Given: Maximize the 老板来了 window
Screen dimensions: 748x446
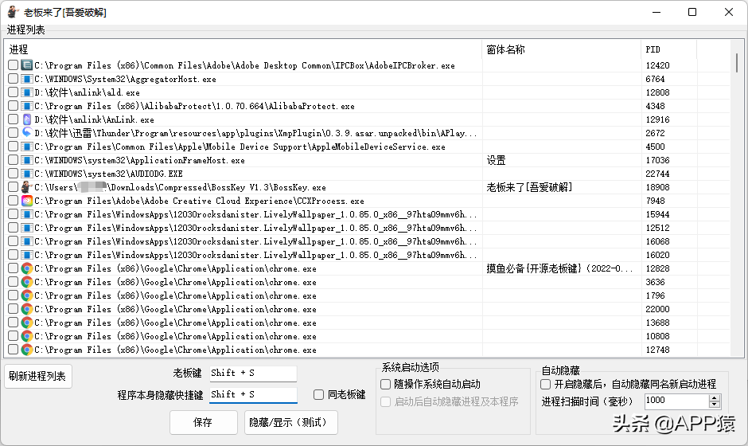Looking at the screenshot, I should pos(692,12).
